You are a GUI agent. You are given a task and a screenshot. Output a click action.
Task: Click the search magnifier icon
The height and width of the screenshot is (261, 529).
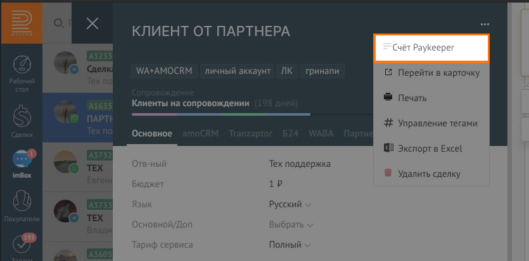point(58,23)
